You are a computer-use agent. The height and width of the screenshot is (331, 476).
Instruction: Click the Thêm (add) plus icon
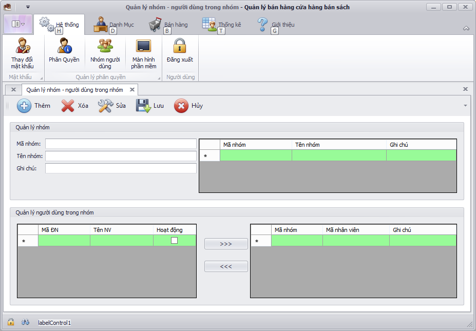pyautogui.click(x=24, y=106)
